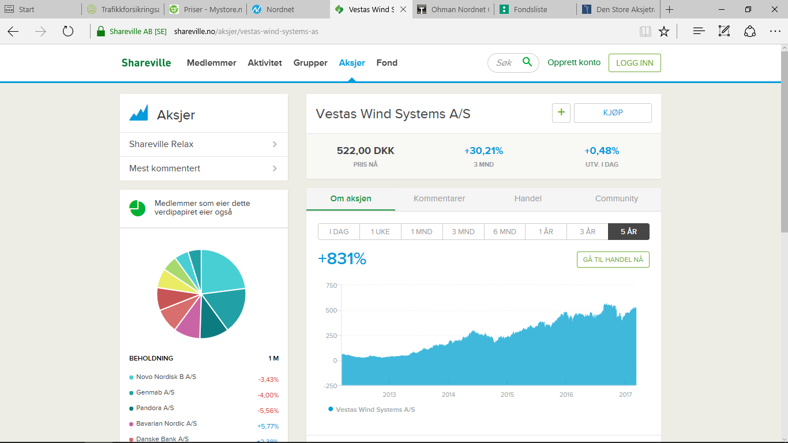The image size is (788, 443).
Task: Click the Aksjer chart logo icon
Action: click(x=139, y=113)
